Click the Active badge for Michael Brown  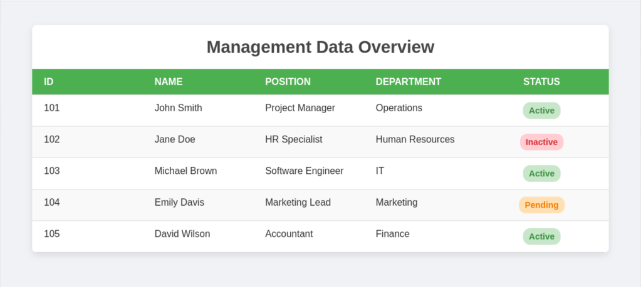(541, 173)
